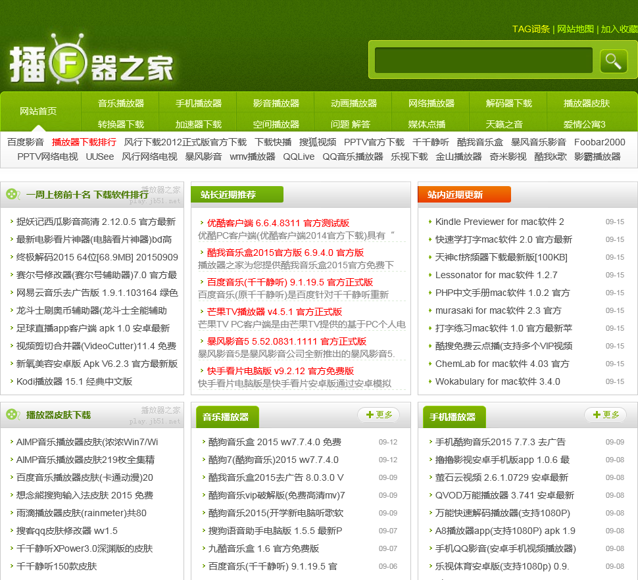The image size is (638, 580).
Task: Open the 网络播放器 nav menu item
Action: tap(431, 103)
